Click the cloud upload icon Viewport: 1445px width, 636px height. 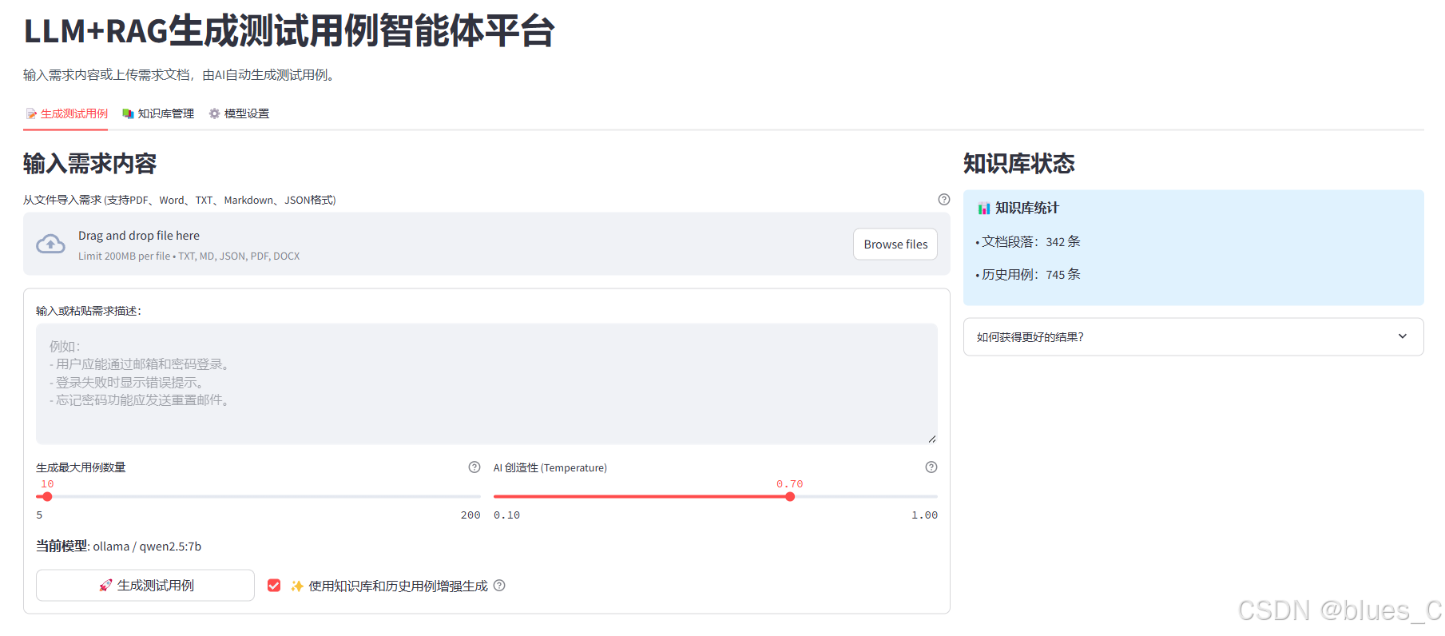[x=51, y=244]
